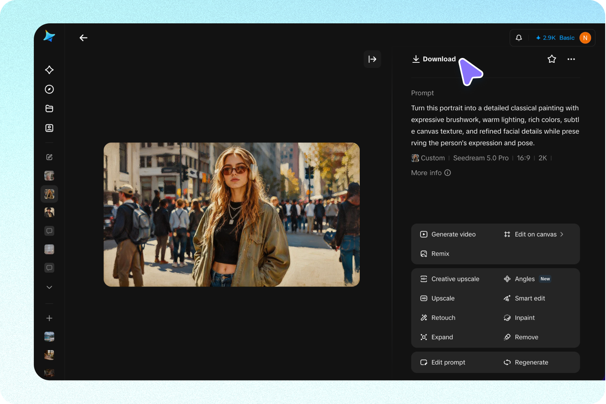Open the character portrait icon in the sidebar
This screenshot has height=404, width=606.
pyautogui.click(x=49, y=128)
